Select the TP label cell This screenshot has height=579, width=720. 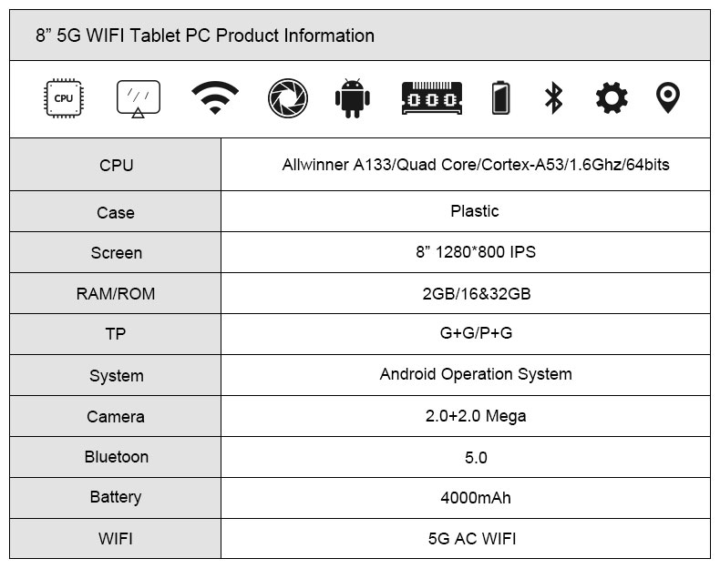(x=115, y=334)
